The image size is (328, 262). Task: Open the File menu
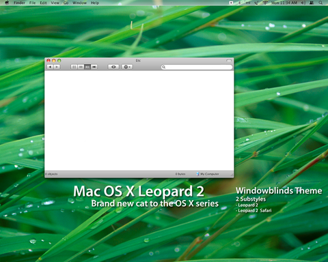(32, 3)
